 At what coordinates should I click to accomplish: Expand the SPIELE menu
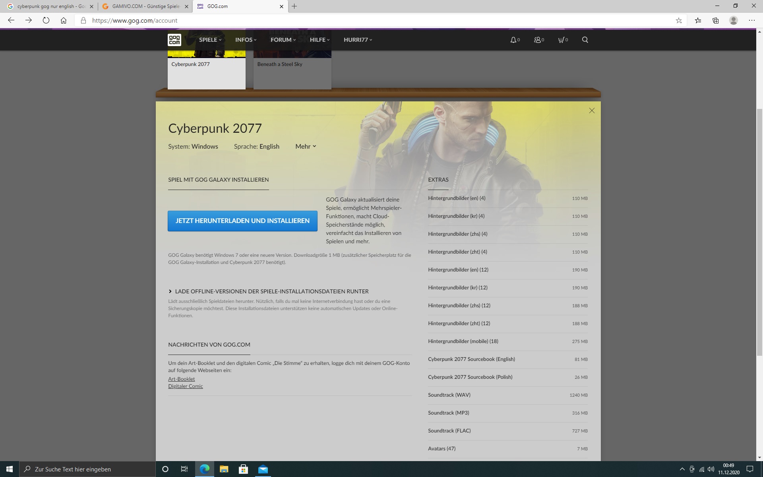(210, 40)
